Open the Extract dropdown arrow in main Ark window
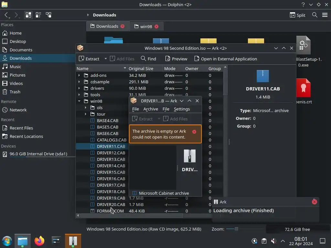Viewport: 331px width, 248px height. [105, 59]
